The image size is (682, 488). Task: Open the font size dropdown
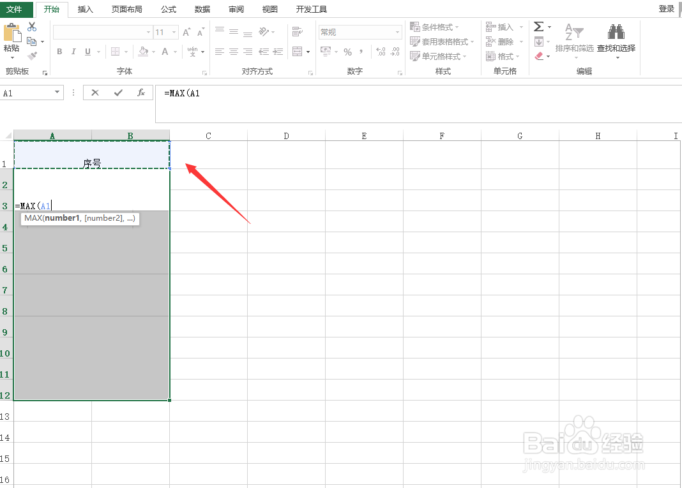click(174, 32)
